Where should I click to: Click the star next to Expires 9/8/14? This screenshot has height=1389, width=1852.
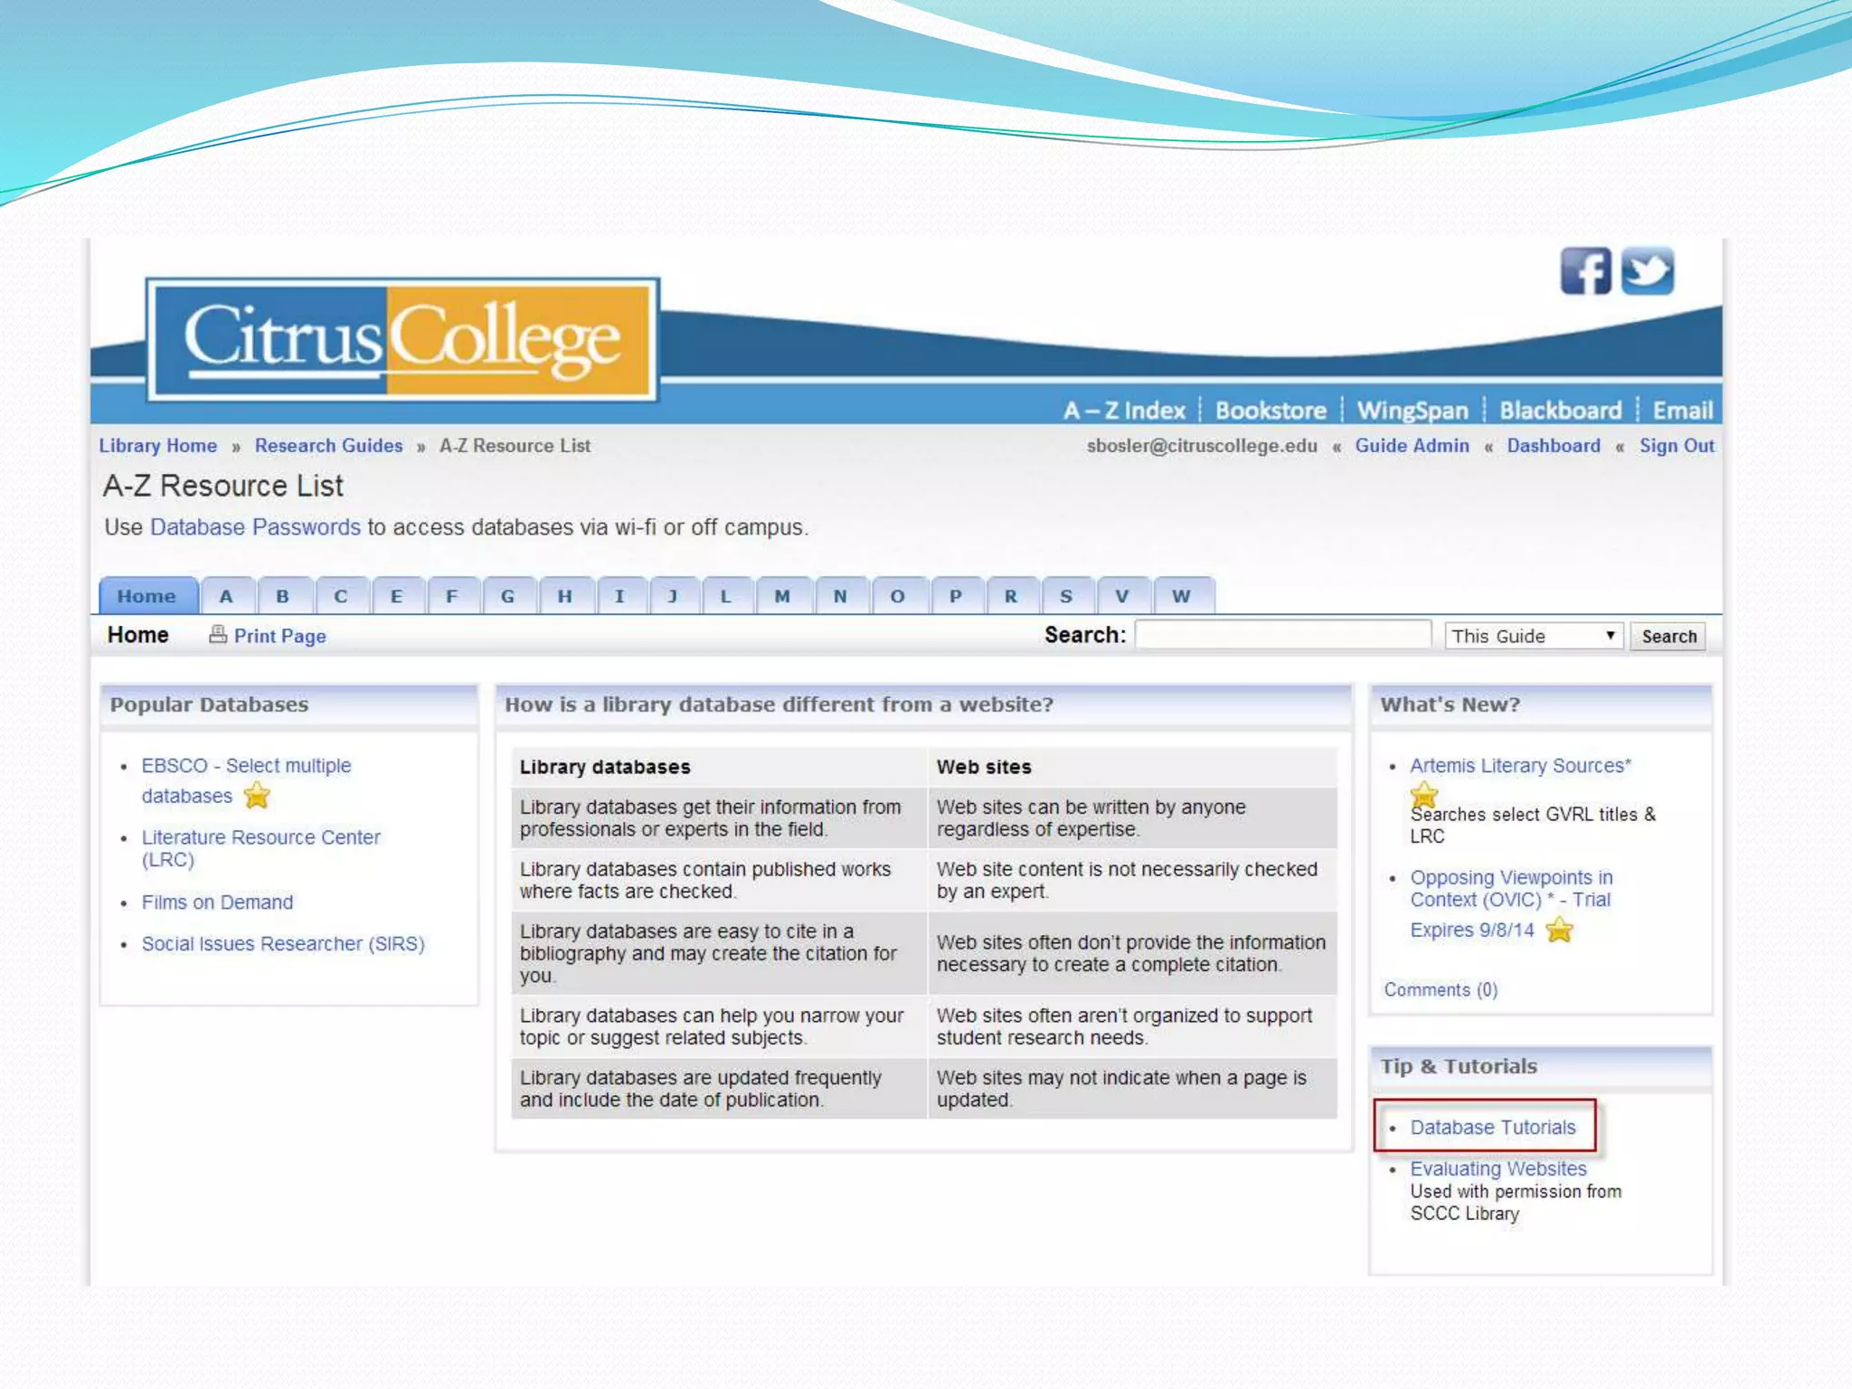point(1560,930)
